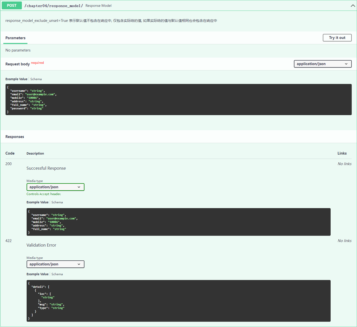Click the /chapter04/response_model/ endpoint path
Screen dimensions: 357x327
(x=54, y=6)
